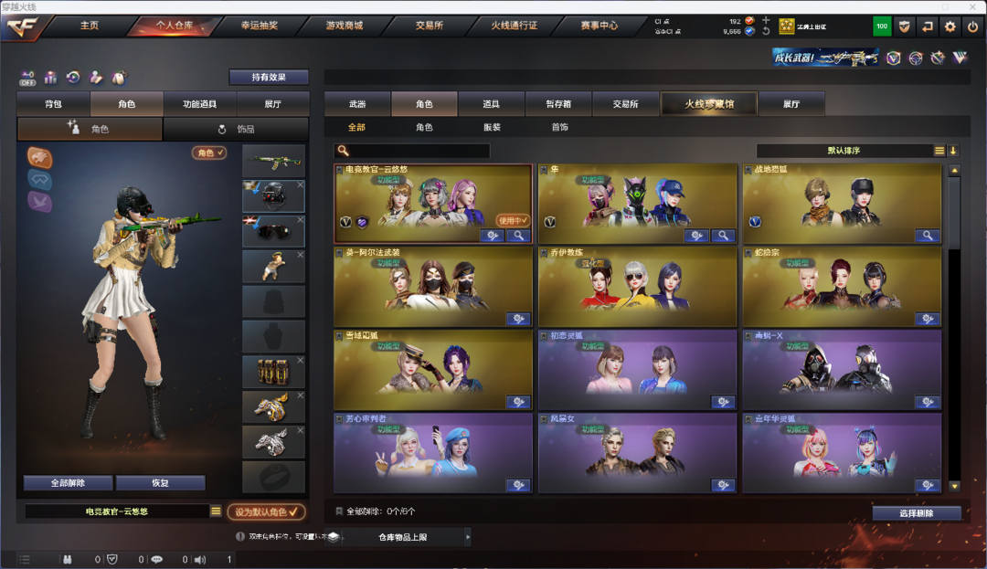
Task: Click the green 100 badge
Action: pyautogui.click(x=882, y=26)
